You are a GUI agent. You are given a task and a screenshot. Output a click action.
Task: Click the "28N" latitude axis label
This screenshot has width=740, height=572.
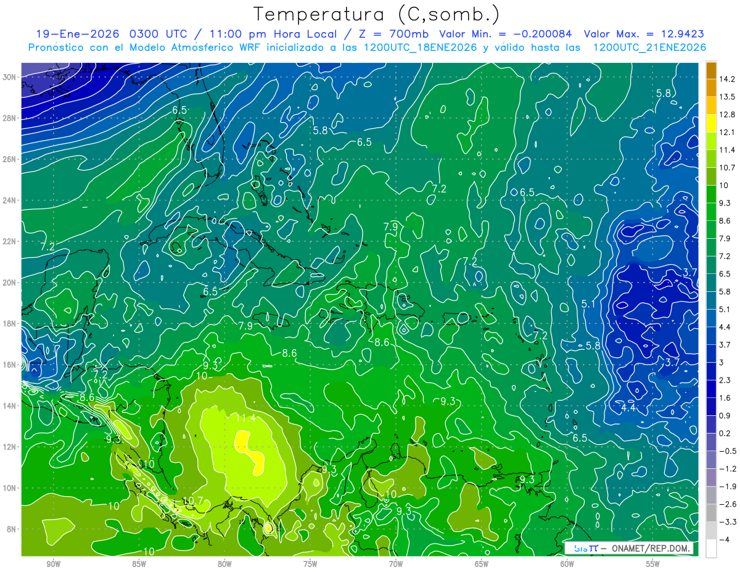10,118
